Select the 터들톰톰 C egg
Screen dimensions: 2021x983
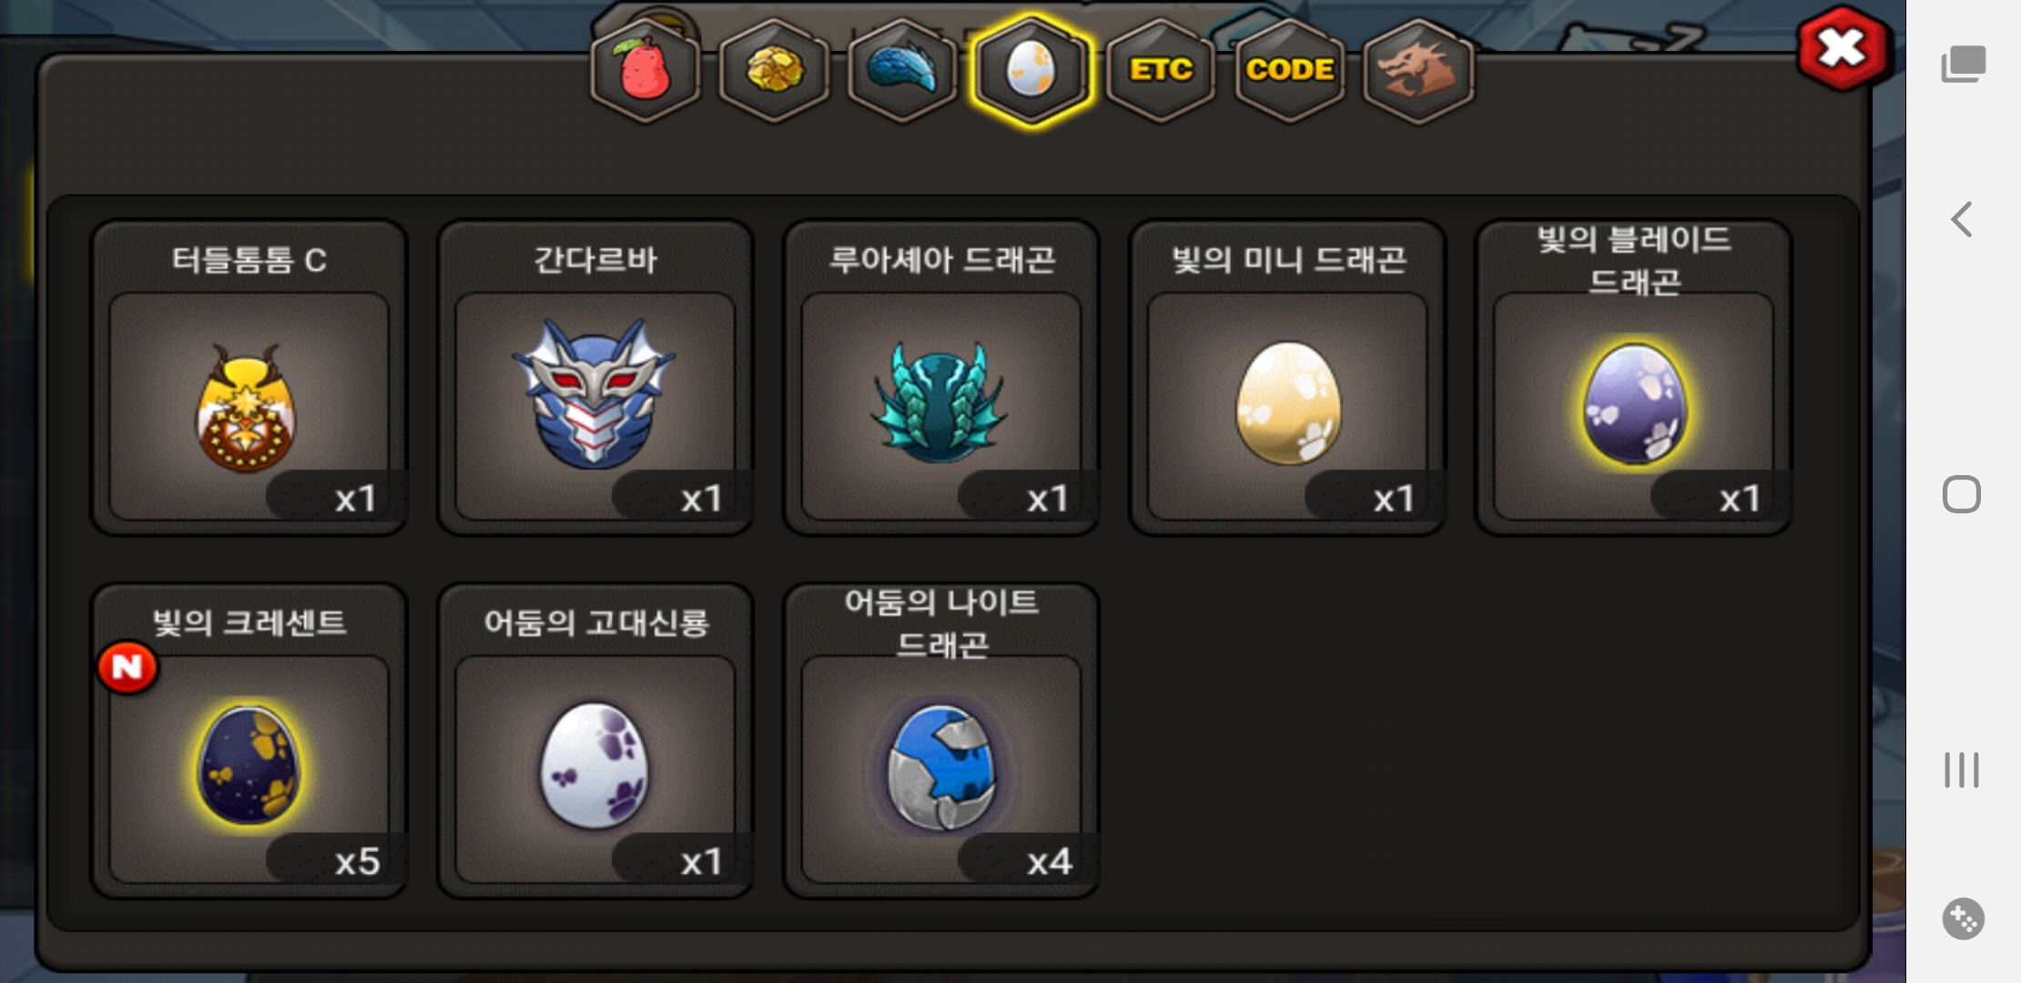[249, 378]
